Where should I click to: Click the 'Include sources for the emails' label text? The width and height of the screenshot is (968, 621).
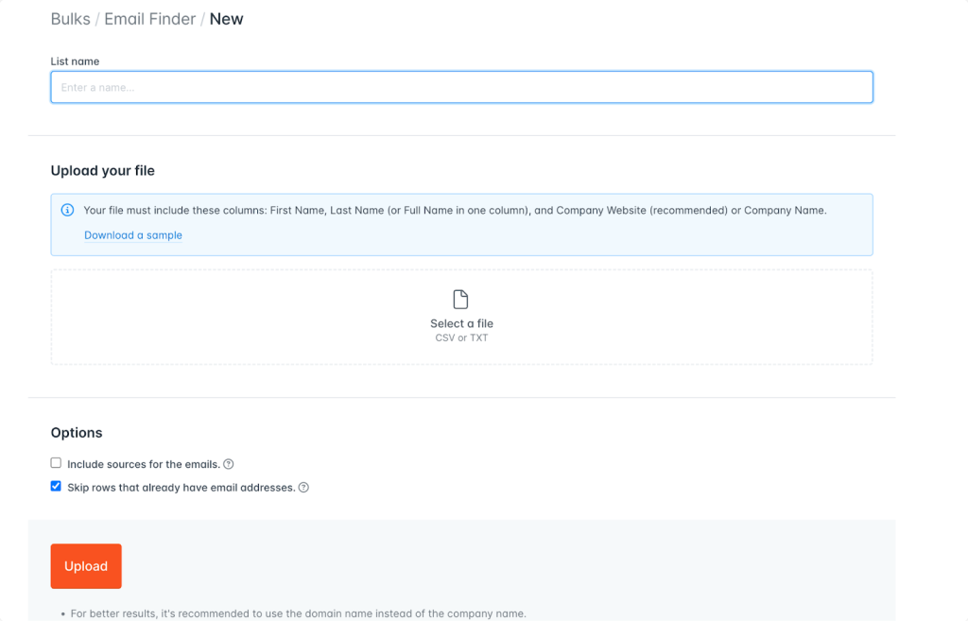click(x=143, y=464)
